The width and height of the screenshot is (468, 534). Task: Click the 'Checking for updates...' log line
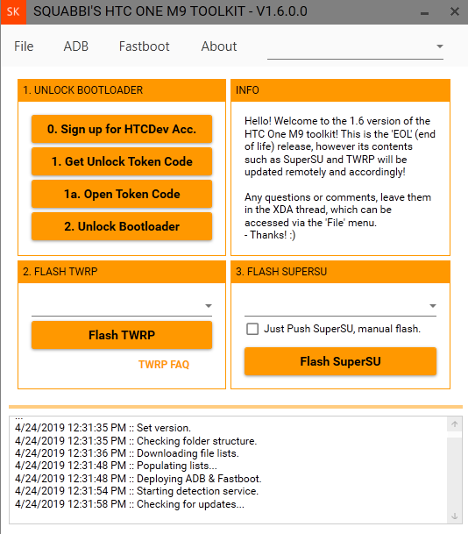130,504
